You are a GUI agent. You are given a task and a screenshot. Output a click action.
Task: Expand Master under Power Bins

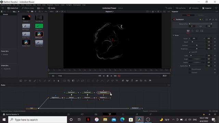click(x=2, y=55)
